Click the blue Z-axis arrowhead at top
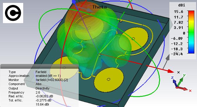 pos(74,2)
